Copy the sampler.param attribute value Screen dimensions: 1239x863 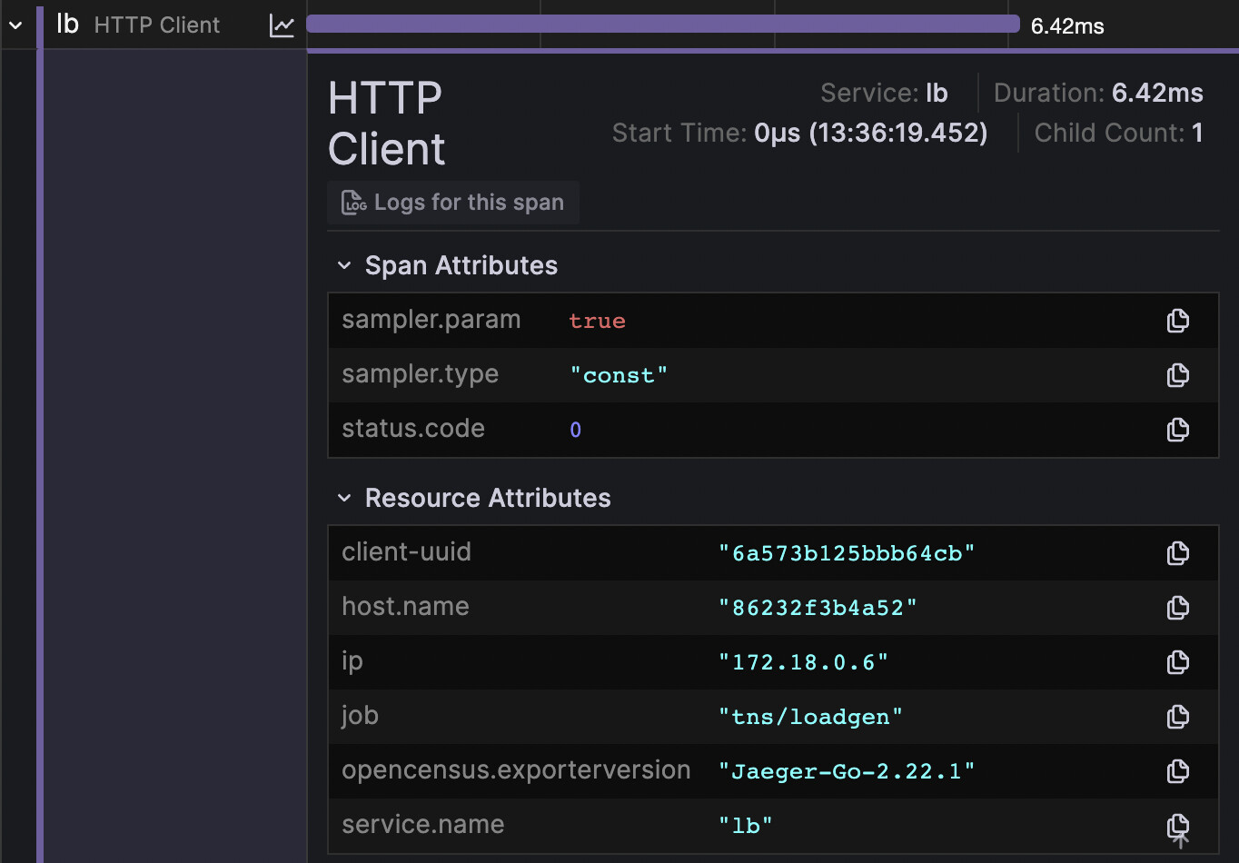pos(1177,321)
